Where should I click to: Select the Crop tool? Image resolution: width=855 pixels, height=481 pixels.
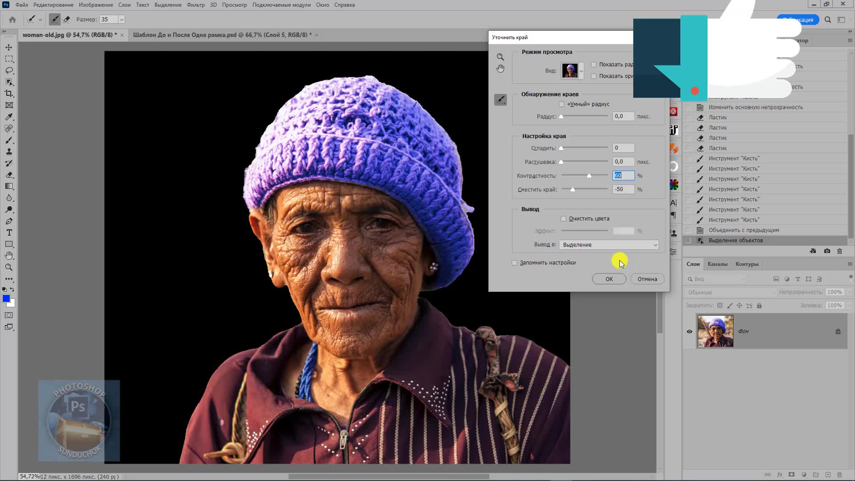[x=9, y=94]
